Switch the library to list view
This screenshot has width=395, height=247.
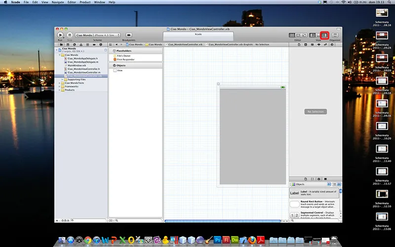coord(339,184)
